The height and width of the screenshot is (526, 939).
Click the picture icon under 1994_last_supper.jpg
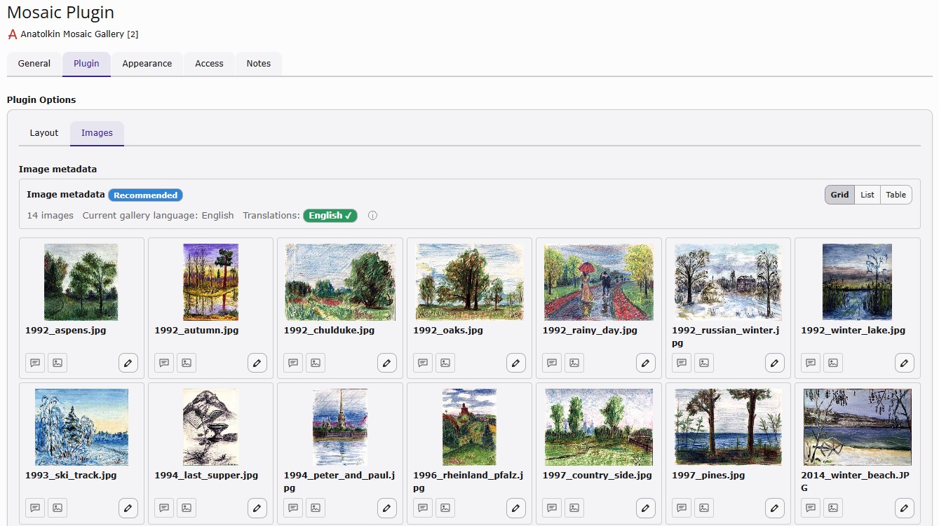[187, 508]
